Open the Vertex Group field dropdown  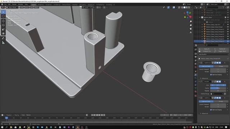coord(217,94)
